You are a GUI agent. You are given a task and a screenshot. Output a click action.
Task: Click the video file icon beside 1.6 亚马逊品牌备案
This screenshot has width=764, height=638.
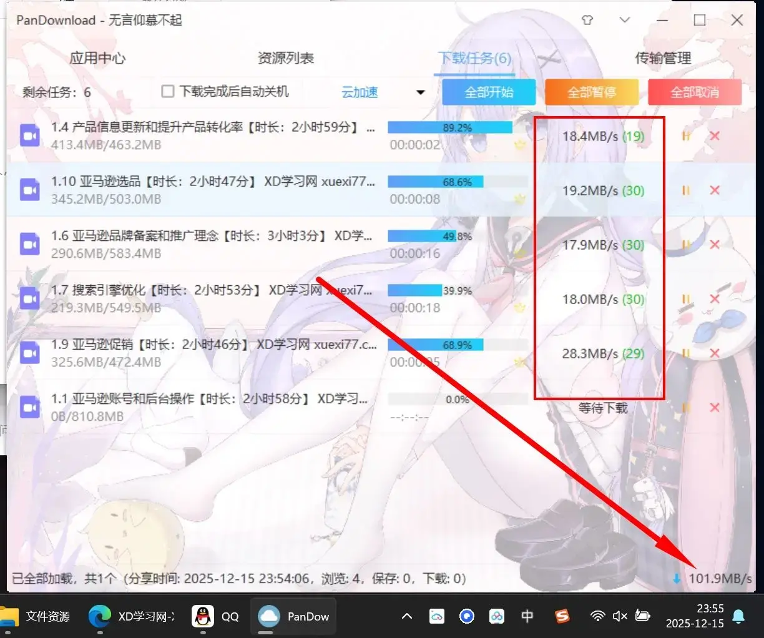click(x=29, y=244)
